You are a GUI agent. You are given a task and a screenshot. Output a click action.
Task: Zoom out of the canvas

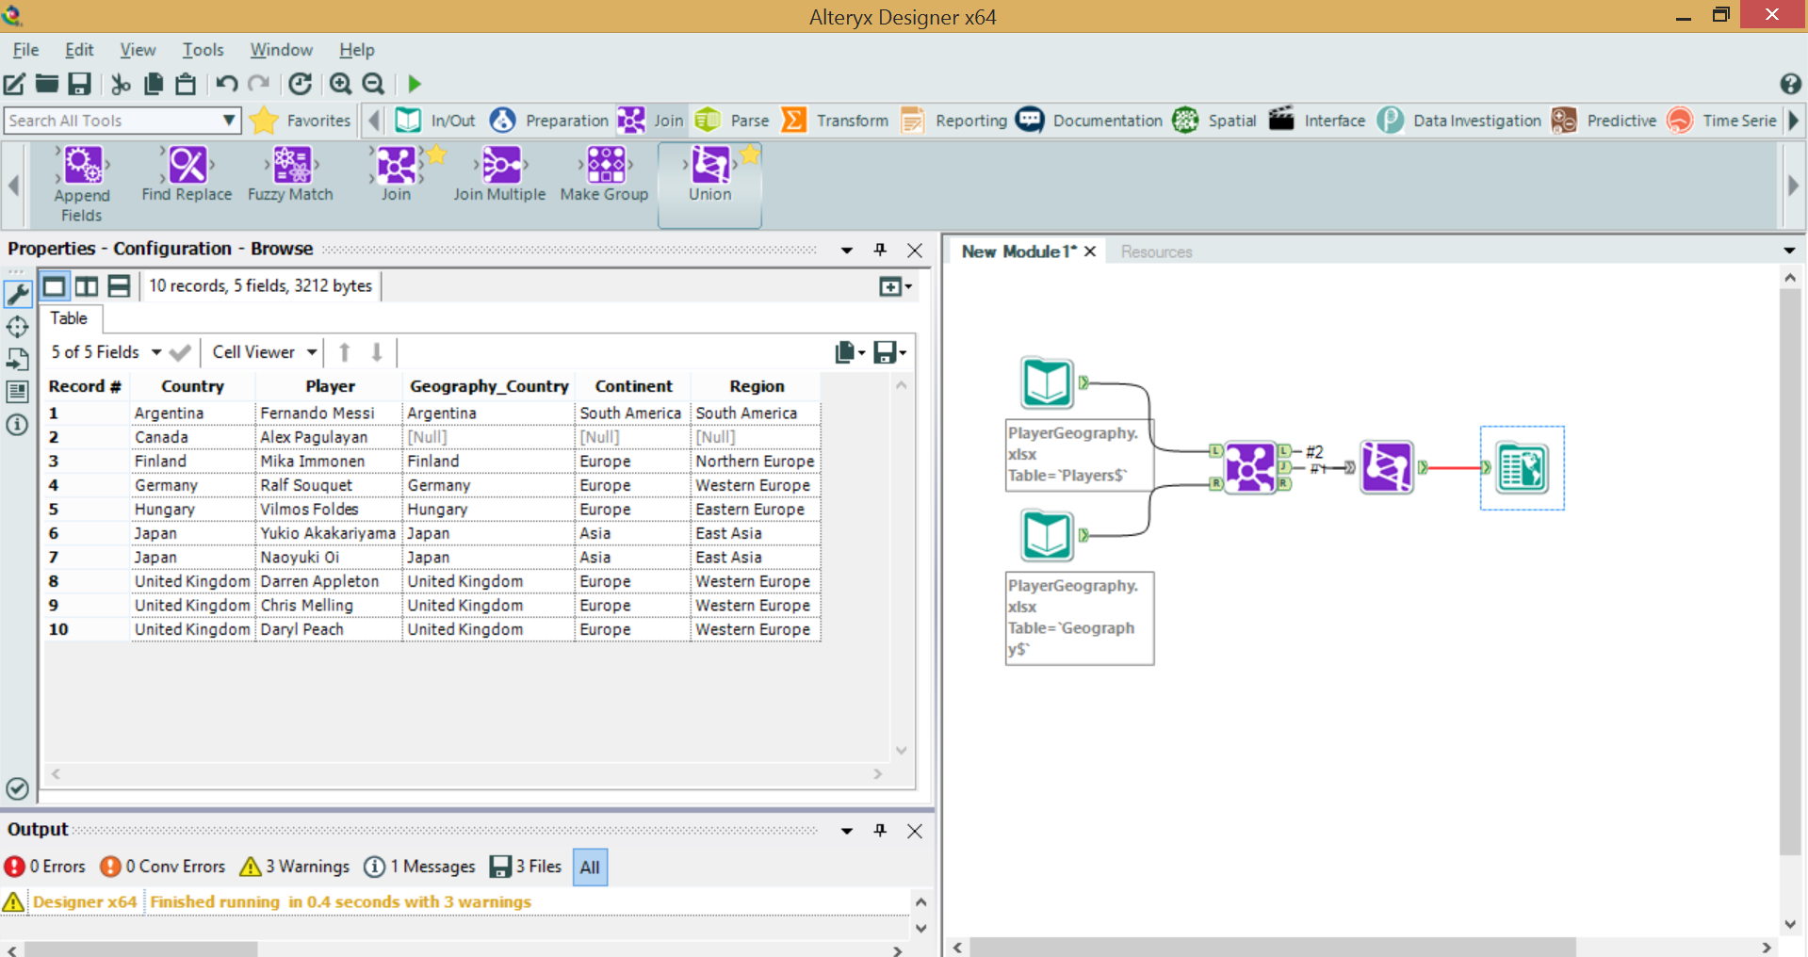coord(373,84)
